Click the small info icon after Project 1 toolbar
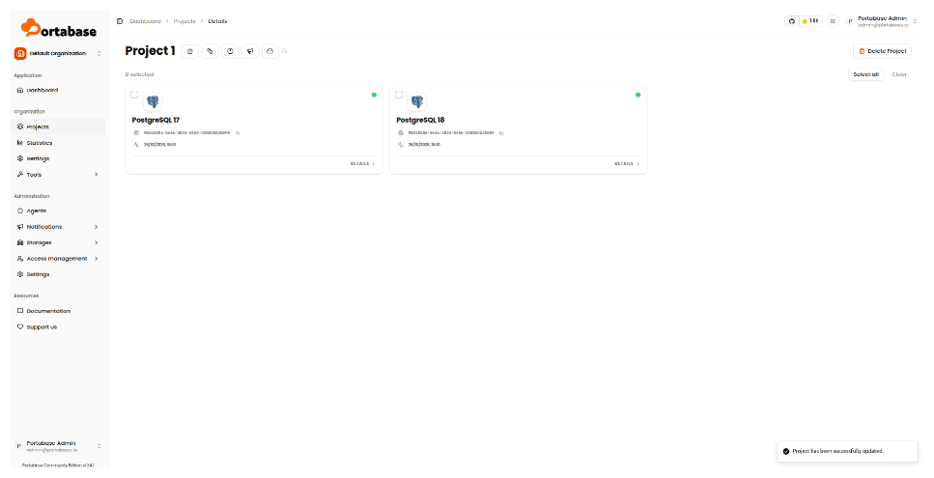Image resolution: width=934 pixels, height=478 pixels. [x=285, y=51]
